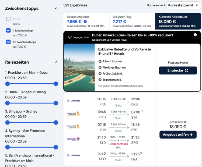Click the Flug und Hotel label
202x167 pixels.
[x=178, y=63]
